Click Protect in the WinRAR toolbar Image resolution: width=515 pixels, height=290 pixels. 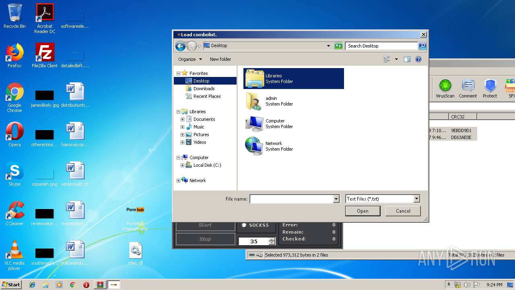pos(490,89)
